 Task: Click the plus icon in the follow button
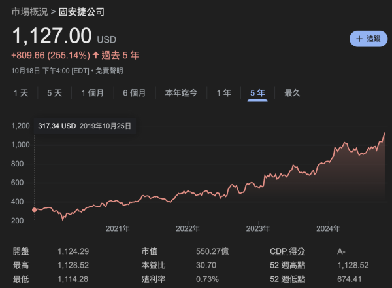pos(359,39)
